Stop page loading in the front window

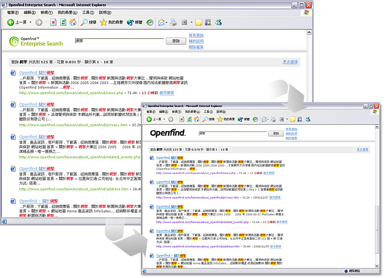[182, 119]
